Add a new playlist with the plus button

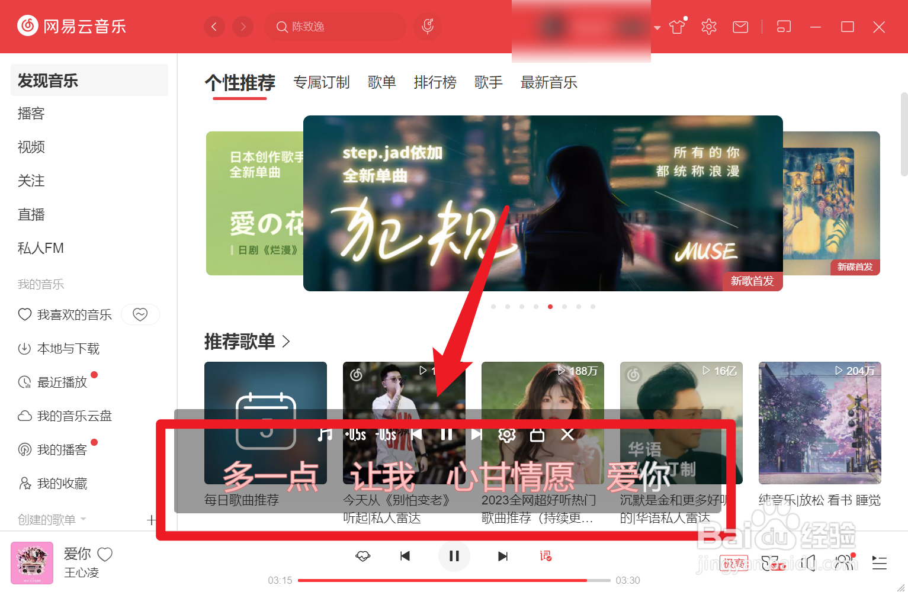152,520
